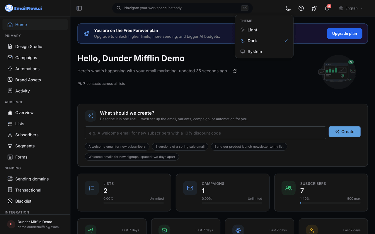Screen dimensions: 375x234
Task: Open notifications bell with badge
Action: click(x=327, y=8)
